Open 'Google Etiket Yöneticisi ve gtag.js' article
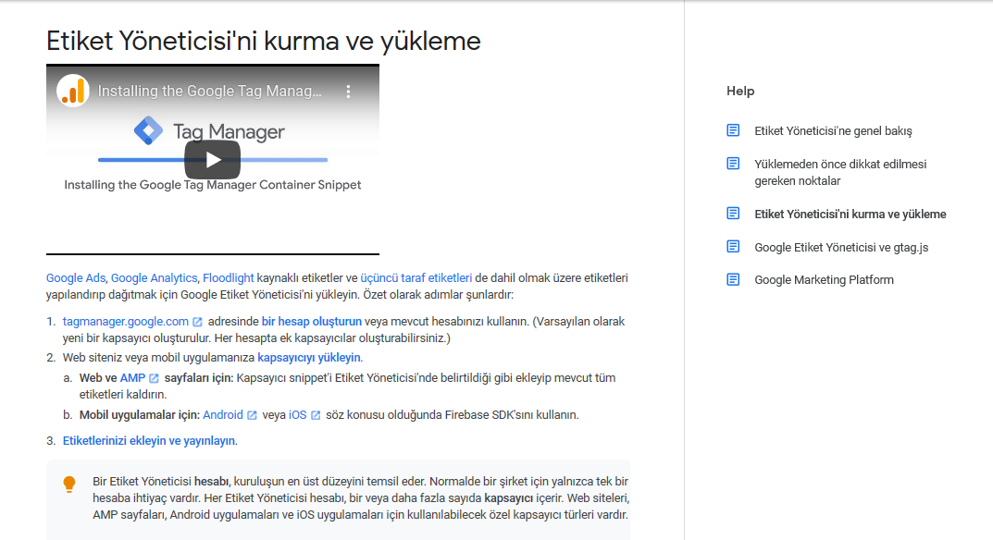Viewport: 993px width, 540px height. 841,248
